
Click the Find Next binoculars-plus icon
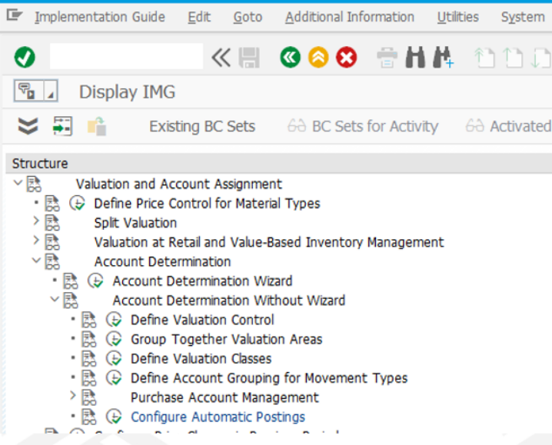click(444, 57)
